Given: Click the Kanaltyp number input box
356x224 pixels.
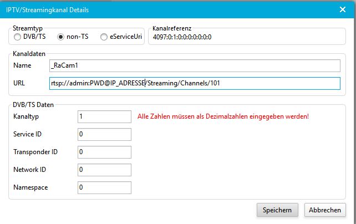Looking at the screenshot, I should pyautogui.click(x=105, y=117).
